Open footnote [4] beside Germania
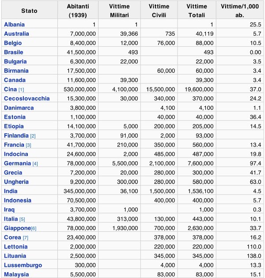The height and width of the screenshot is (278, 265). click(35, 164)
